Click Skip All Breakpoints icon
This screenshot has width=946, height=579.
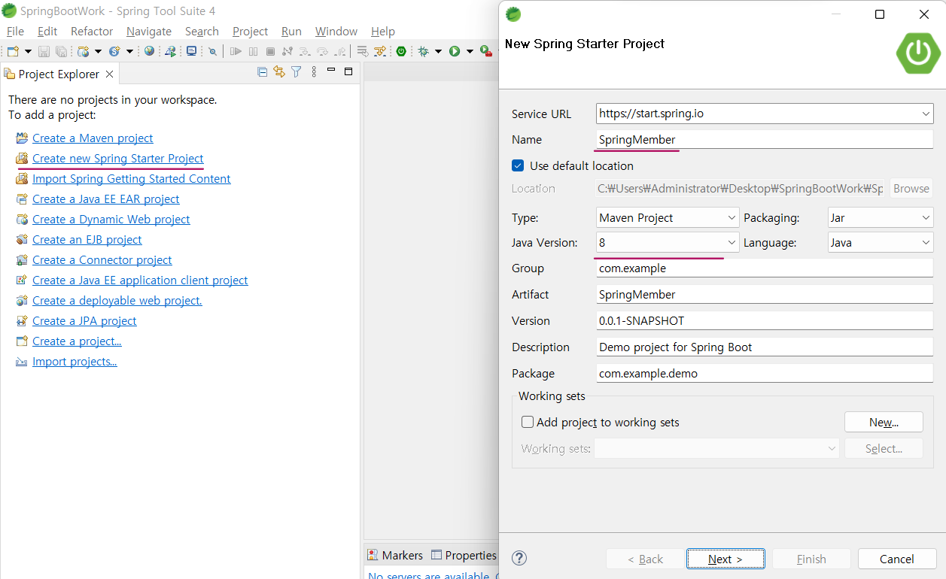[x=212, y=51]
